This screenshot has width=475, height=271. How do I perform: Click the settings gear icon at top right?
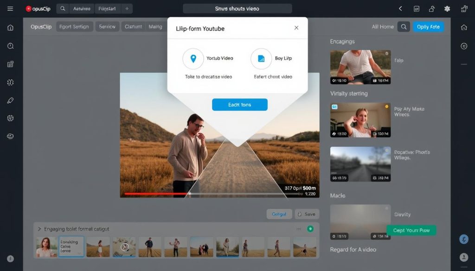point(447,8)
